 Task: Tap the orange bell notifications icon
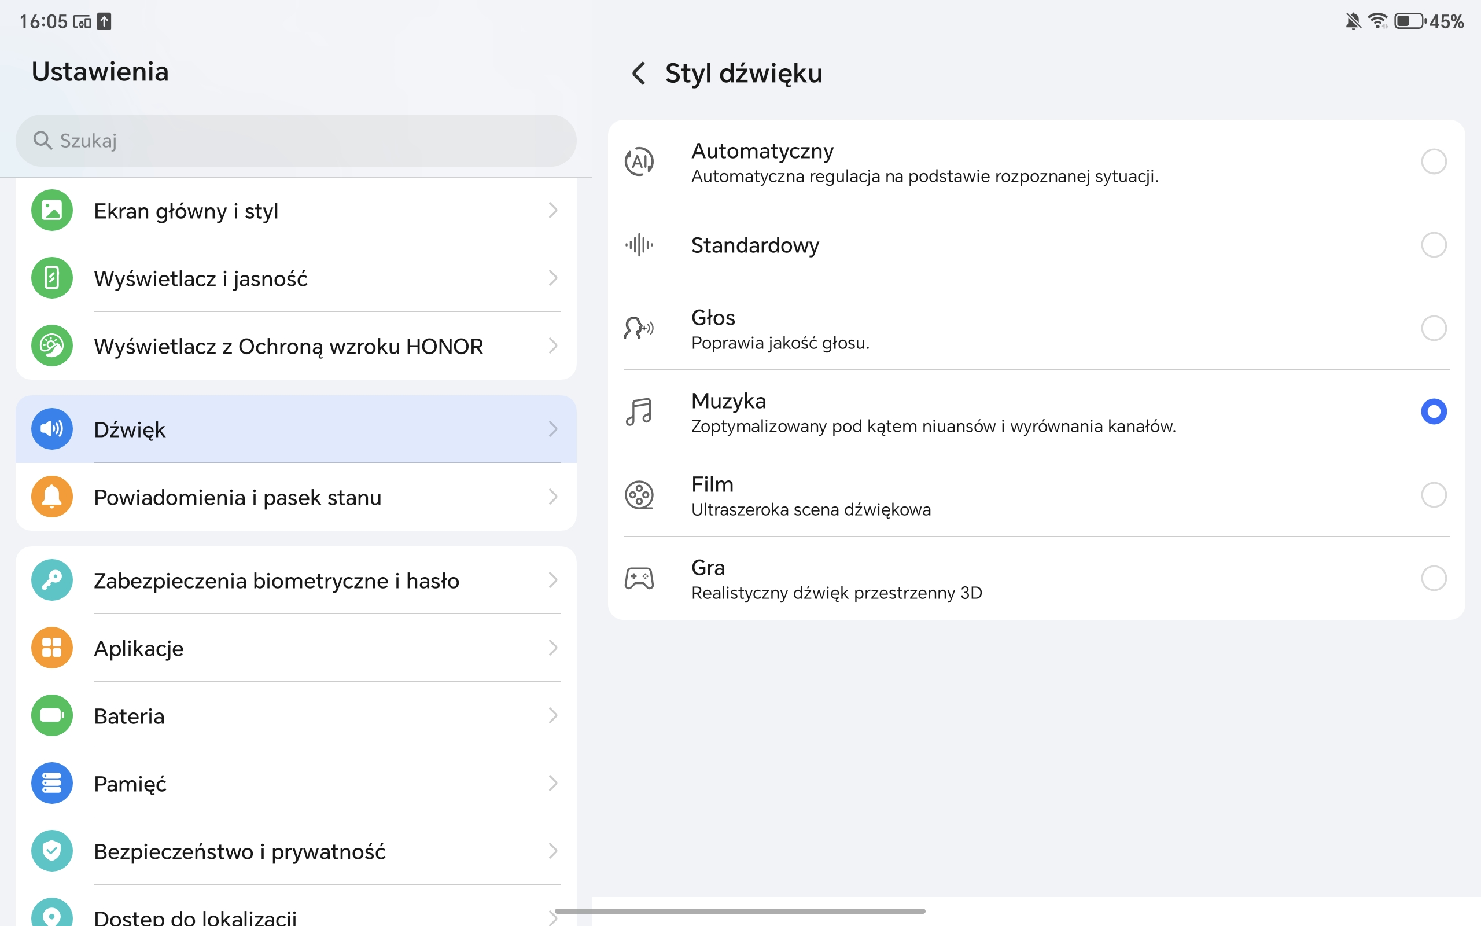click(52, 497)
